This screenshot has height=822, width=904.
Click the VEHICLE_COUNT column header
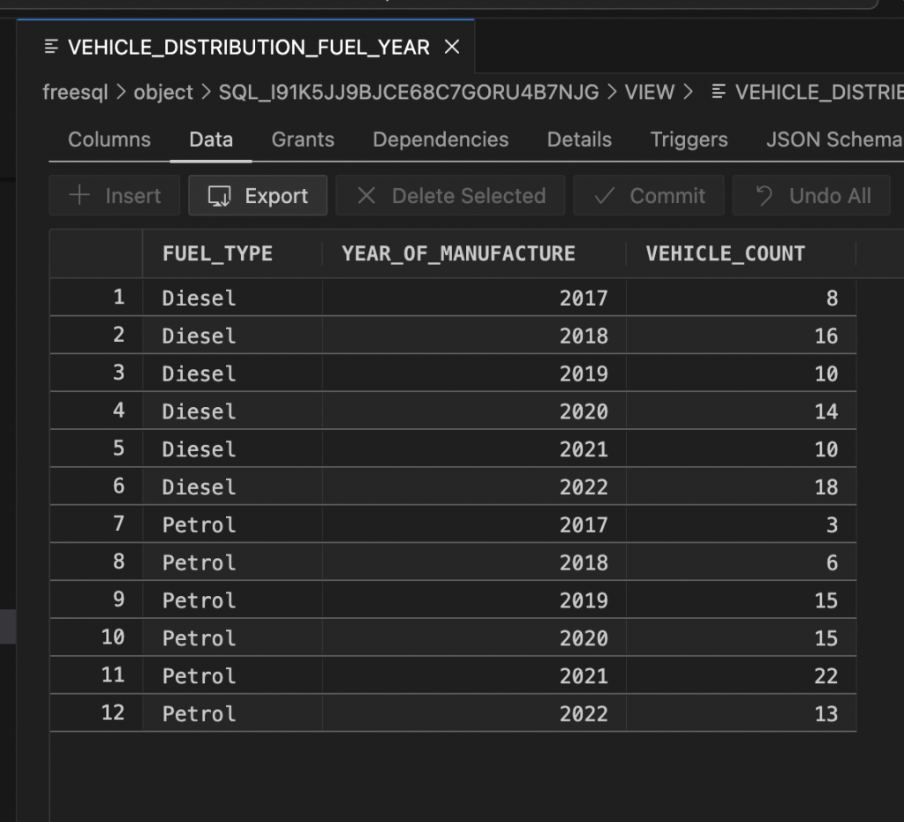725,253
